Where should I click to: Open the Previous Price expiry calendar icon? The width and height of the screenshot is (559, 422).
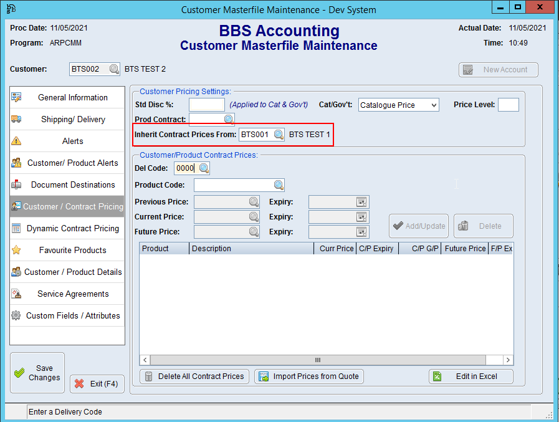pyautogui.click(x=362, y=202)
